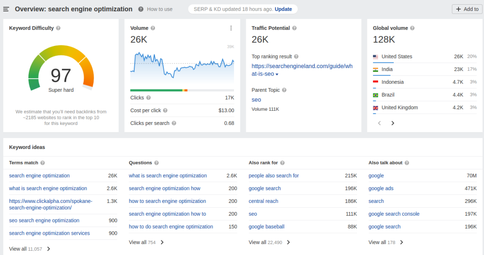Click the Keyword Difficulty gauge meter
The width and height of the screenshot is (484, 255).
pyautogui.click(x=61, y=68)
